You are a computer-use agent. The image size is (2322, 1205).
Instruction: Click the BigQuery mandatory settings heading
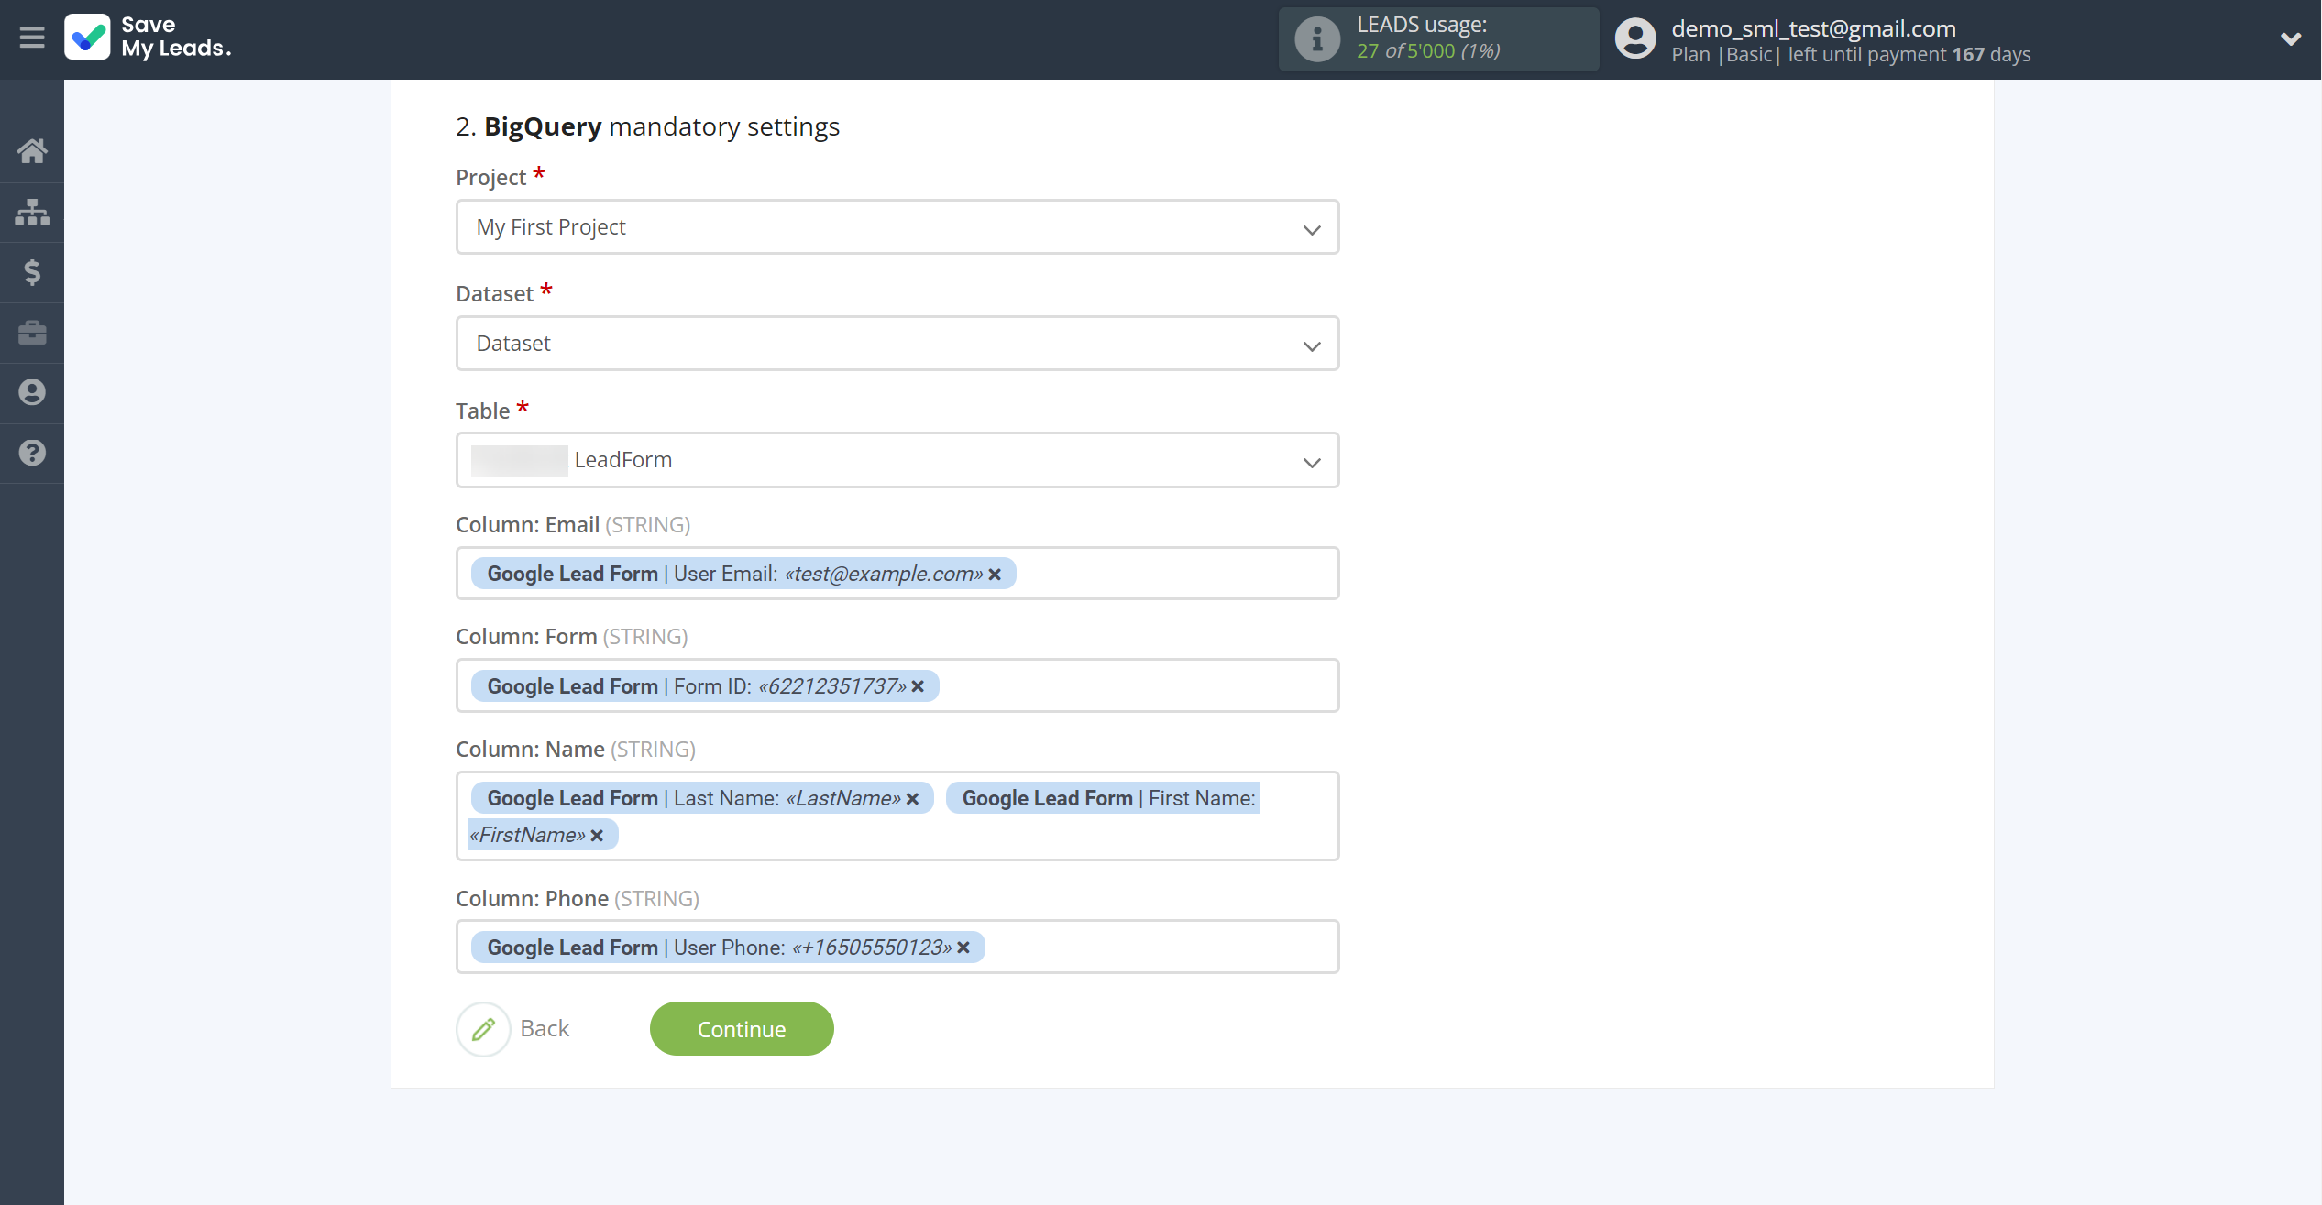coord(647,126)
